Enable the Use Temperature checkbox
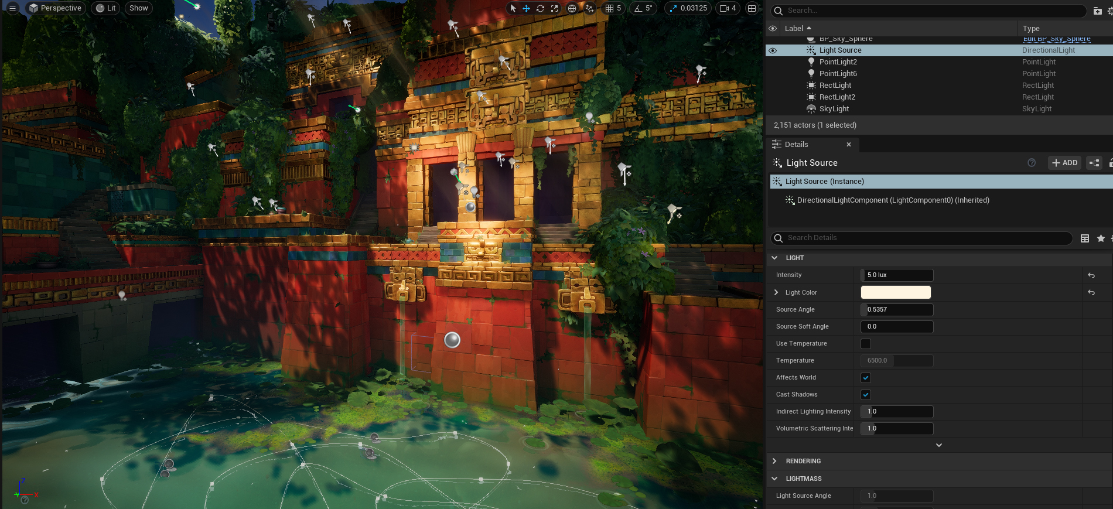Image resolution: width=1113 pixels, height=509 pixels. (866, 344)
